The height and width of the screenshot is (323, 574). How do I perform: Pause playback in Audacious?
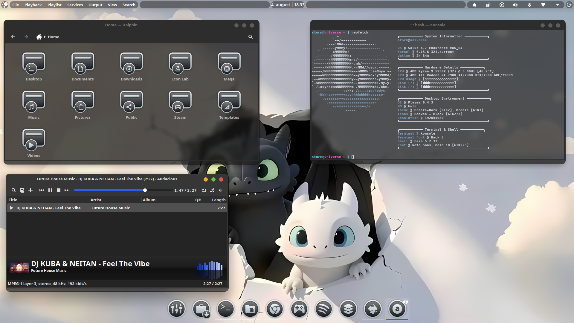coord(50,190)
